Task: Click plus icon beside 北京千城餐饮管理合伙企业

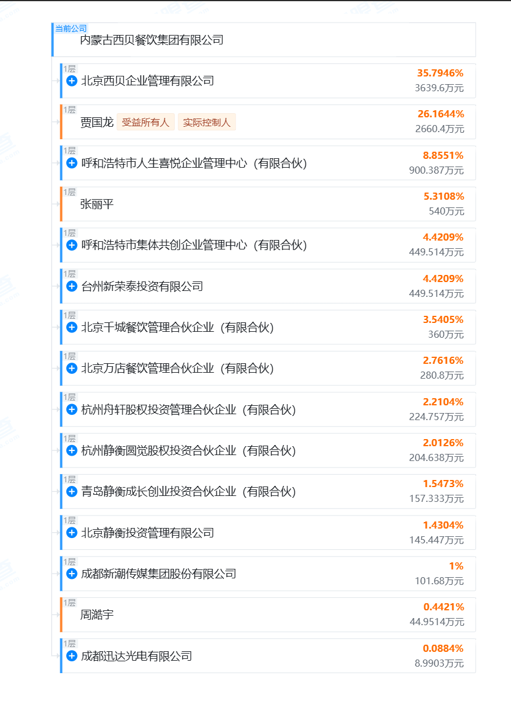Action: (x=72, y=327)
